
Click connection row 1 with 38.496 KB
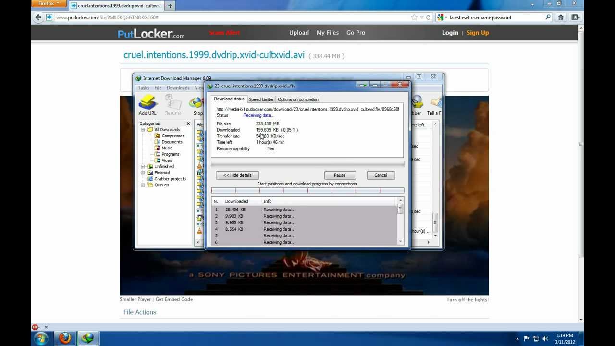tap(305, 210)
